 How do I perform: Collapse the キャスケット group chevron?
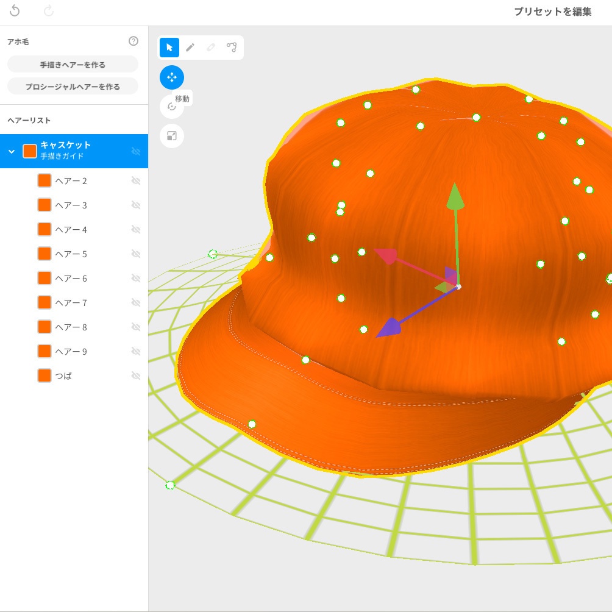click(x=12, y=151)
